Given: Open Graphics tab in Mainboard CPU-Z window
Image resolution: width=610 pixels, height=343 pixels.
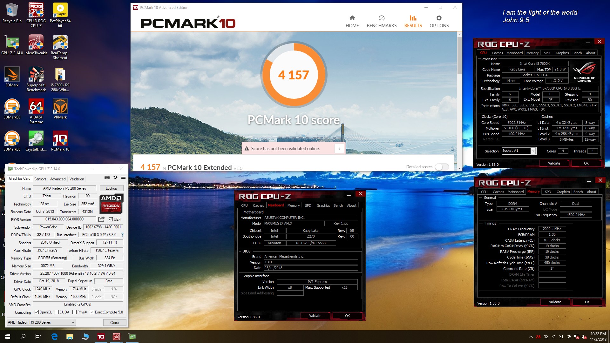Looking at the screenshot, I should click(x=323, y=205).
